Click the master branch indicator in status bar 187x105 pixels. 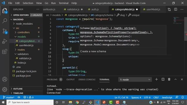8,97
